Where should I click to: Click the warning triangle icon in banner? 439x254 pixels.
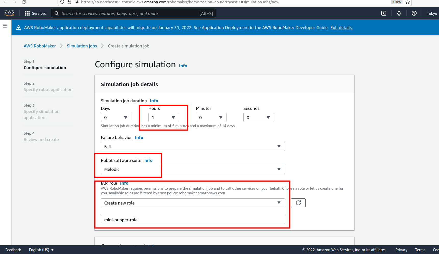(x=18, y=28)
